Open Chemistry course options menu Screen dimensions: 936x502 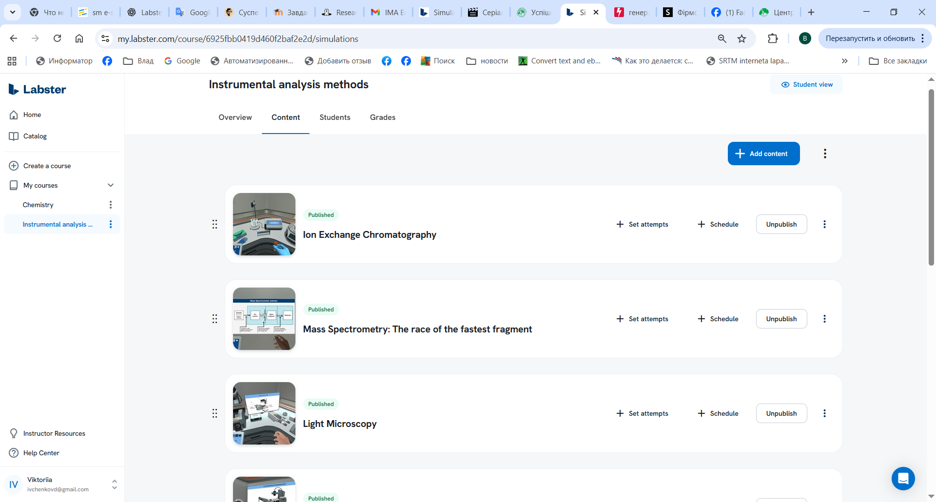(x=111, y=205)
